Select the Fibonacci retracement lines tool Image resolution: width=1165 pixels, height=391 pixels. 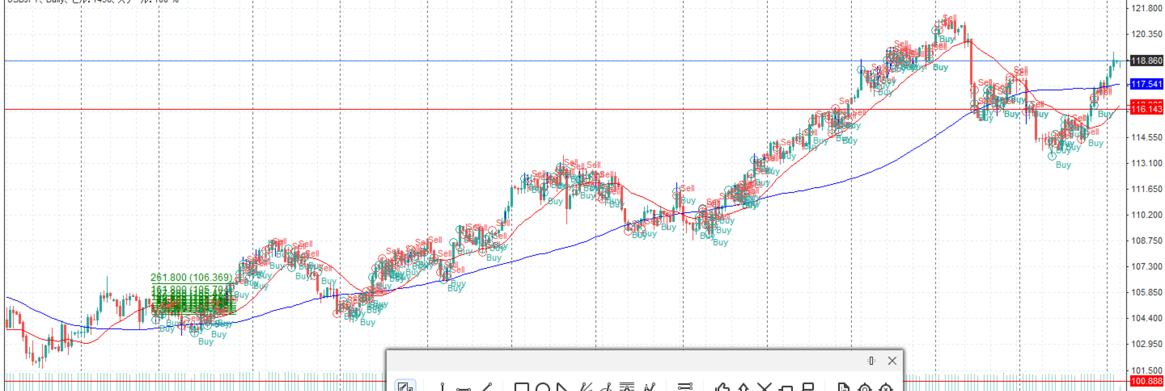[x=627, y=387]
